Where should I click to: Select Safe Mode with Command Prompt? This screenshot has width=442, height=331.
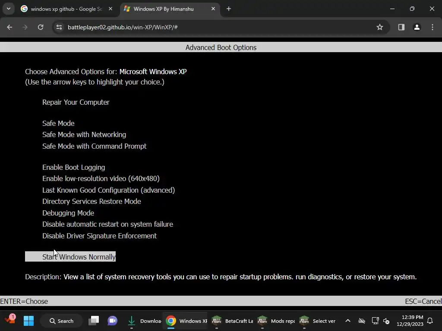coord(95,146)
